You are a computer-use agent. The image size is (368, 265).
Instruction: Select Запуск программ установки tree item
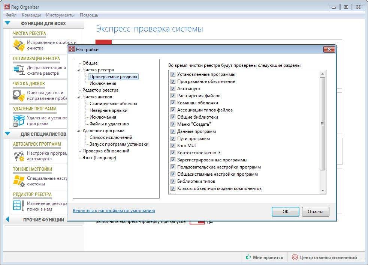pos(119,144)
